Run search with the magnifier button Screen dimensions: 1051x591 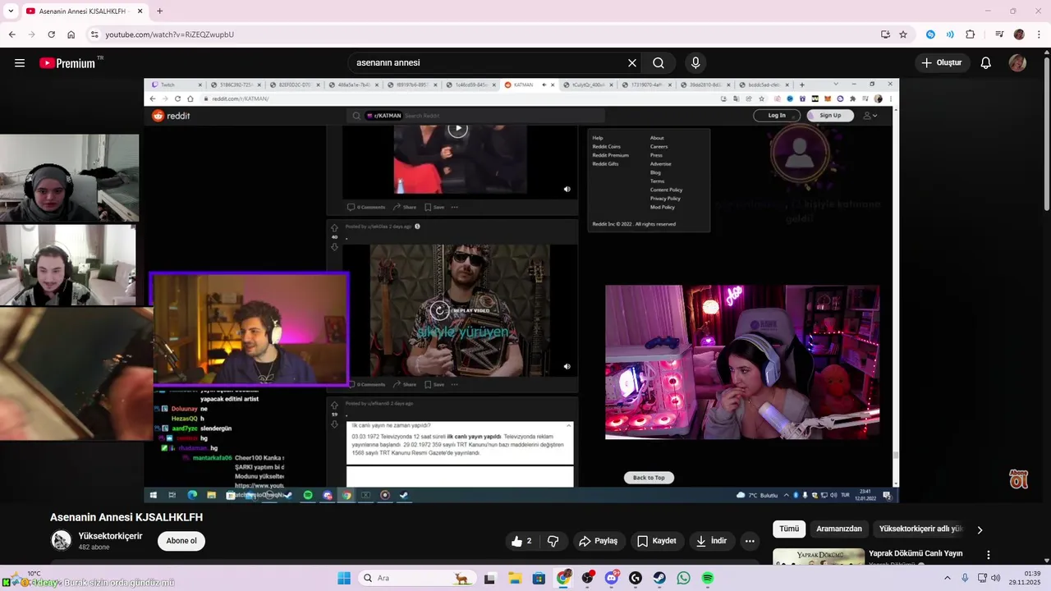coord(659,63)
